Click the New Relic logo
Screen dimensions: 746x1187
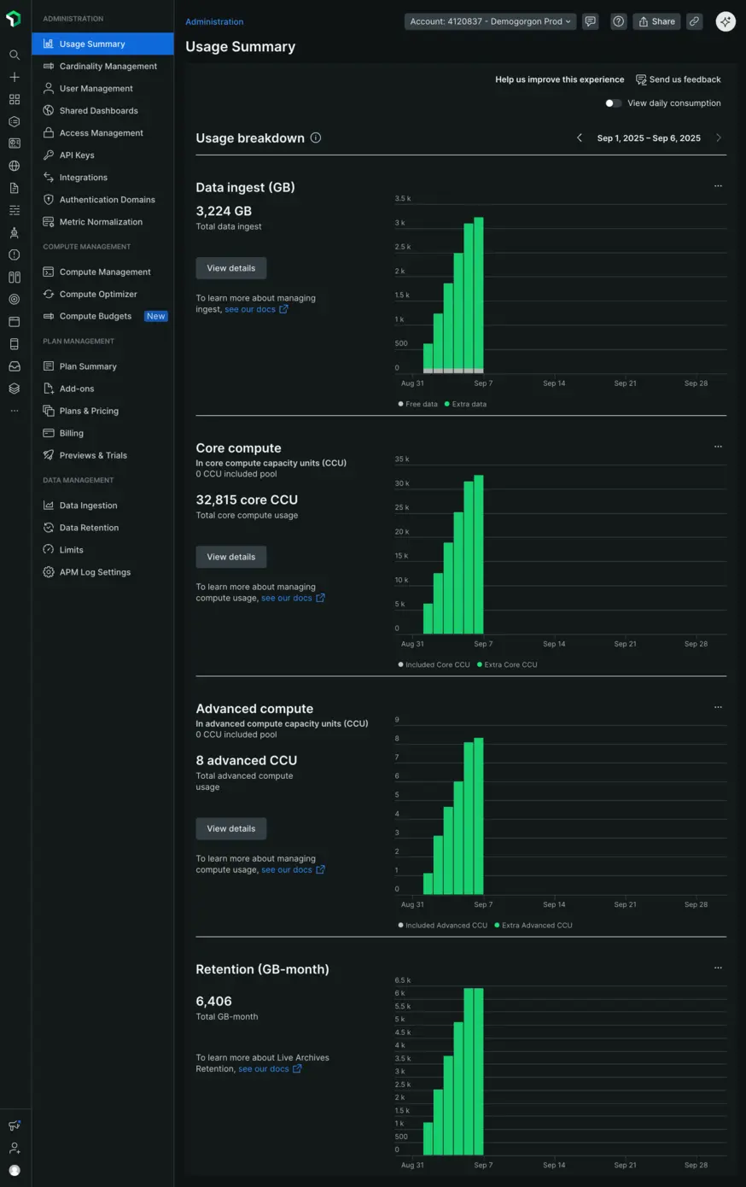point(14,19)
